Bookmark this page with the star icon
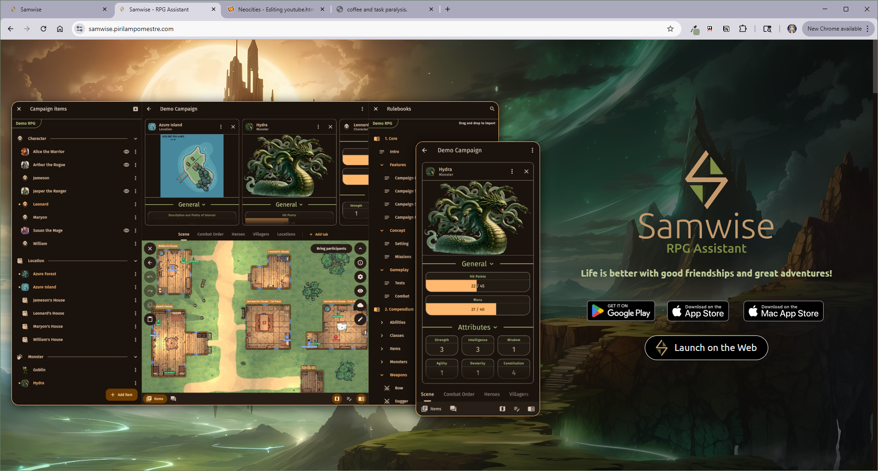 pyautogui.click(x=670, y=29)
